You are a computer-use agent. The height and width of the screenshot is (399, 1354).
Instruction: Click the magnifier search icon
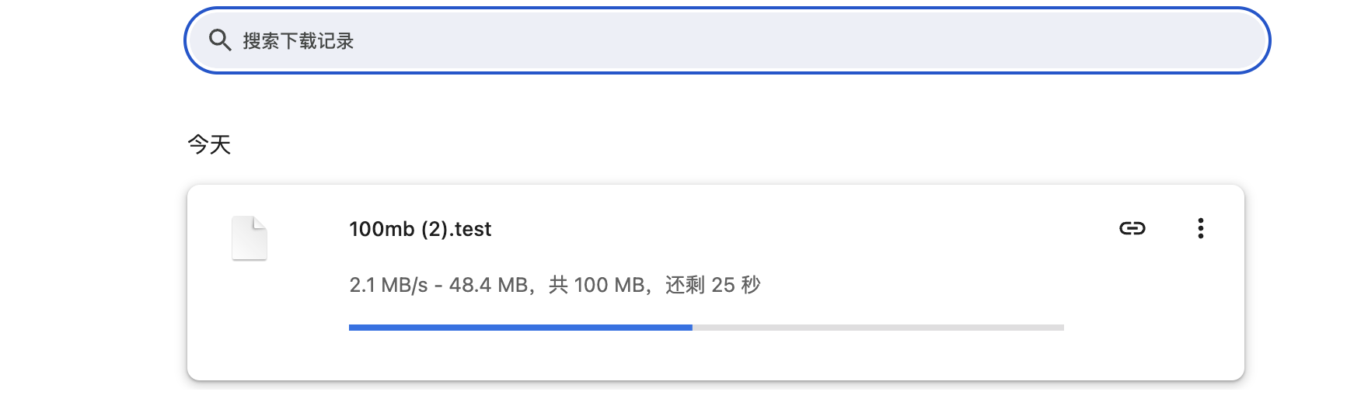[220, 40]
